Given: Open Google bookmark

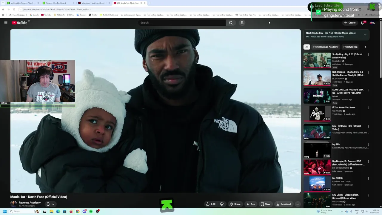Looking at the screenshot, I should [x=34, y=15].
